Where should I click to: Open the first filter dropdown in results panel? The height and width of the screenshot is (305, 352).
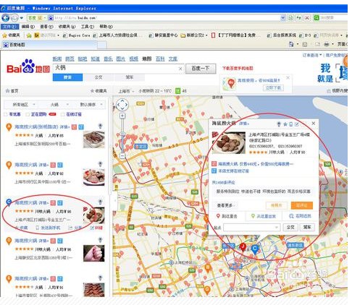pos(23,105)
